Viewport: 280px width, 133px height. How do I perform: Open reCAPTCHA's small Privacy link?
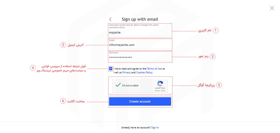pyautogui.click(x=157, y=91)
